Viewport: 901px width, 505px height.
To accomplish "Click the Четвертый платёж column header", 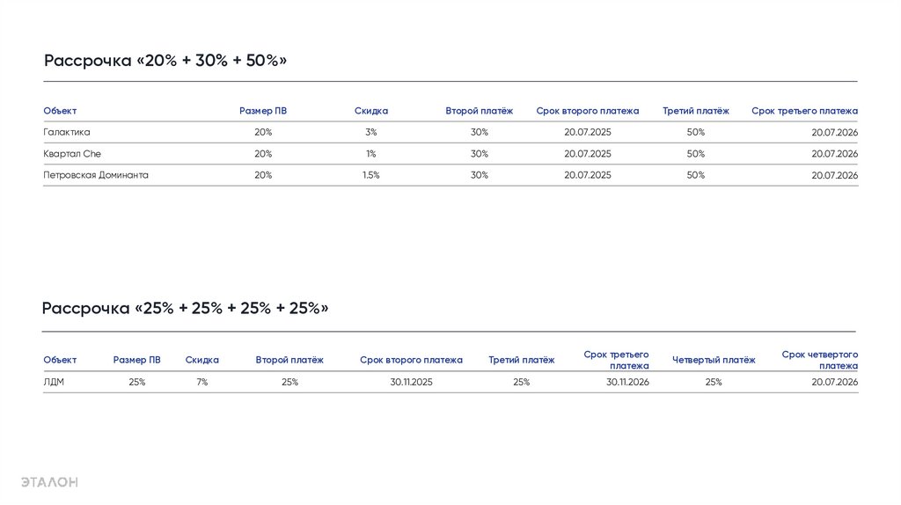I will coord(714,360).
